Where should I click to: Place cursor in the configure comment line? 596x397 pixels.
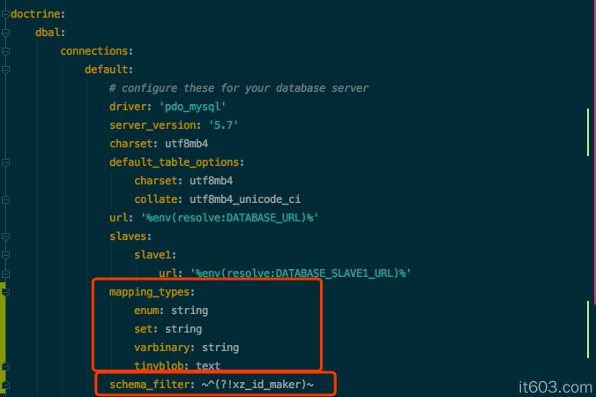pyautogui.click(x=238, y=87)
